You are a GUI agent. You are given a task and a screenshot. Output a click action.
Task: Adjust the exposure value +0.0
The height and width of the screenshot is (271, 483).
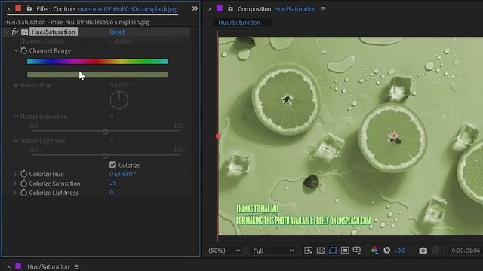click(399, 251)
